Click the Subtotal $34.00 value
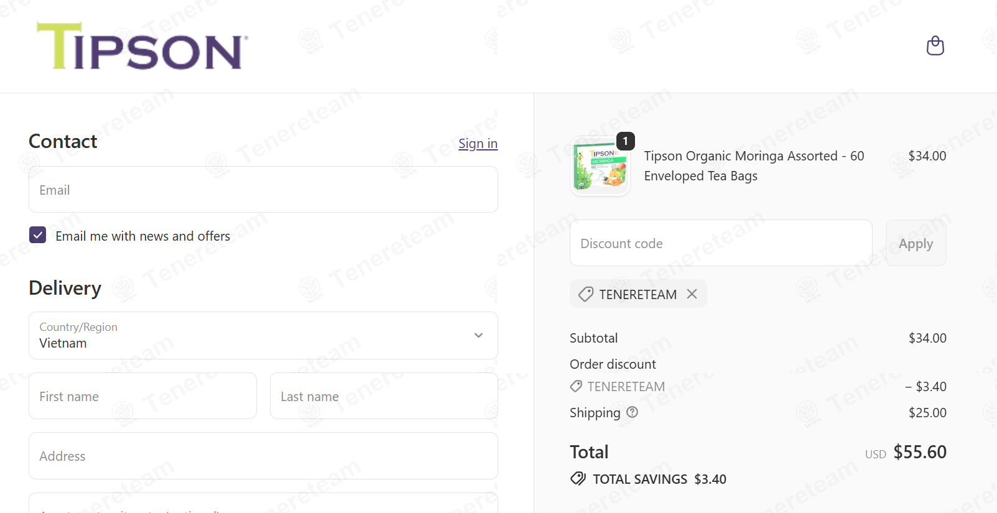The width and height of the screenshot is (997, 513). (927, 338)
